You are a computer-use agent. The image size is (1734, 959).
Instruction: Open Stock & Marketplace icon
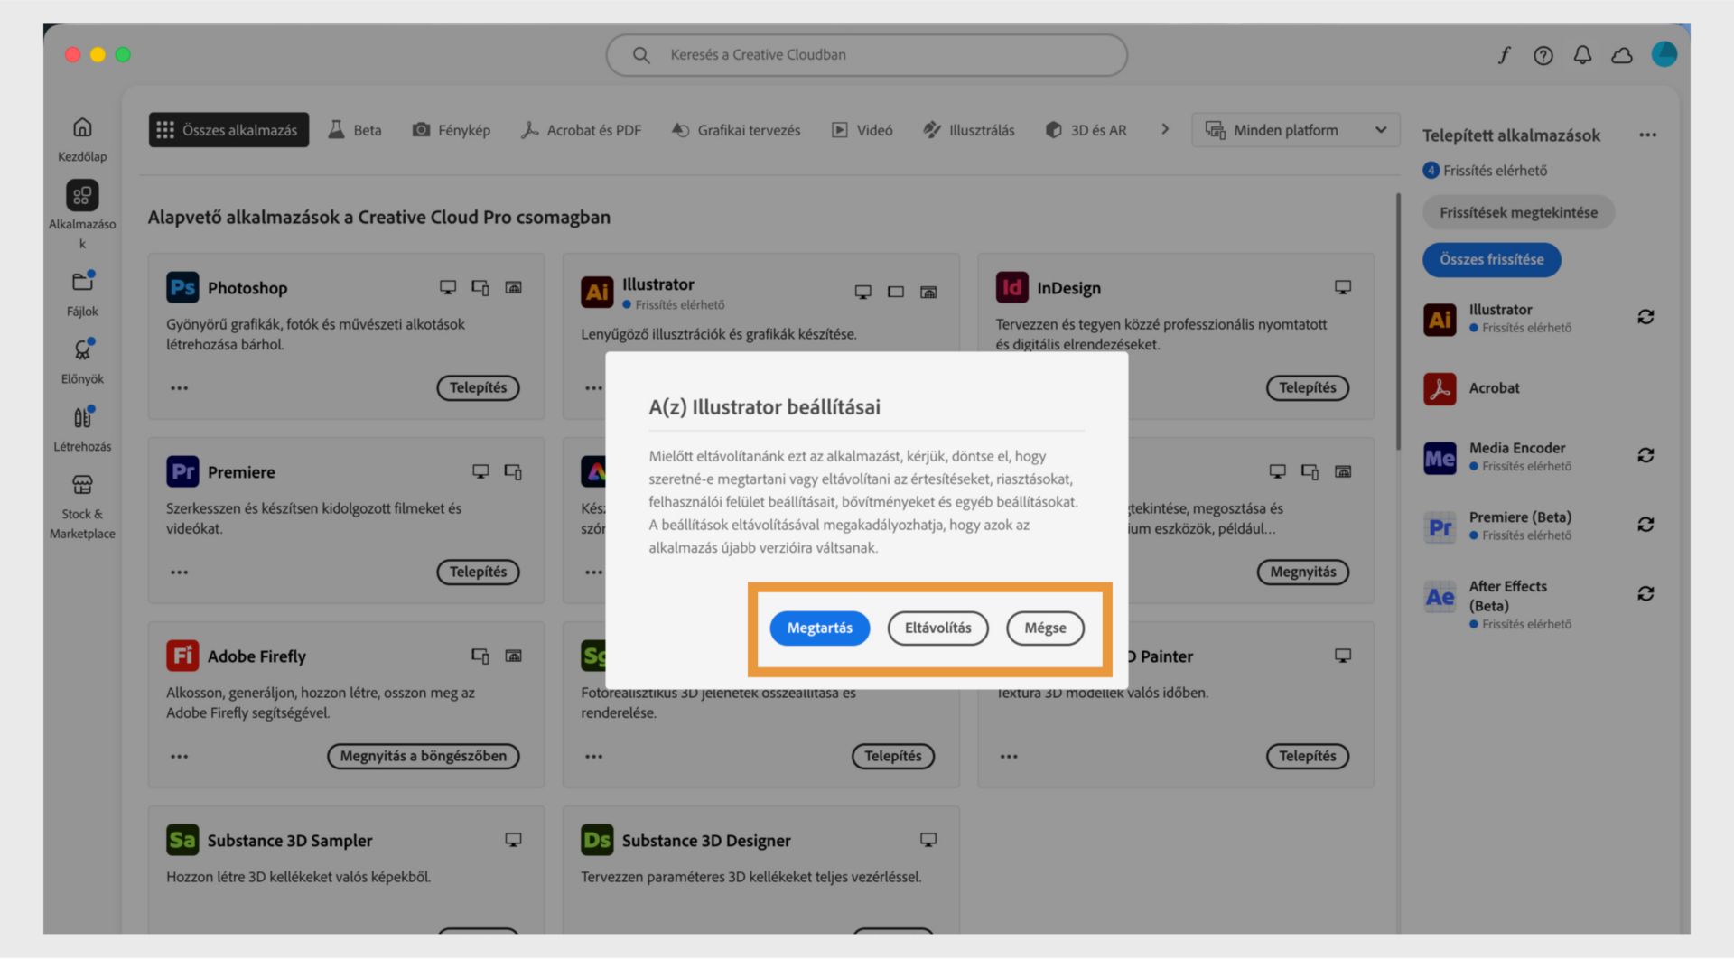point(82,485)
